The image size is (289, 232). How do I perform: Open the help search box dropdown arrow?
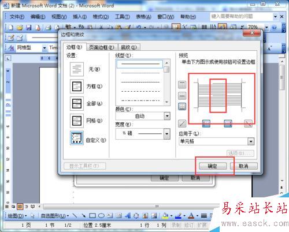pyautogui.click(x=276, y=17)
